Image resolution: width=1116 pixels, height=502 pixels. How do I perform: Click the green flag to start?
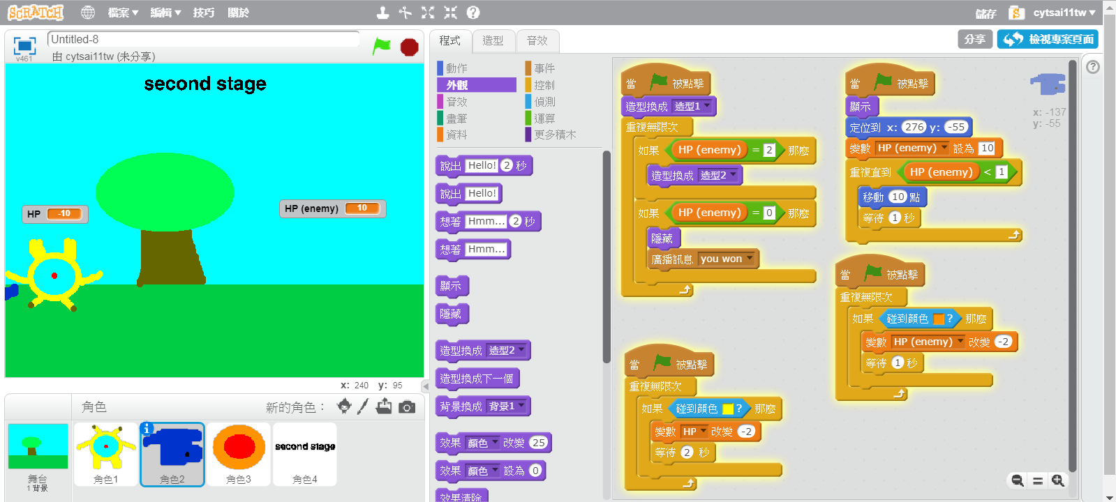coord(381,47)
